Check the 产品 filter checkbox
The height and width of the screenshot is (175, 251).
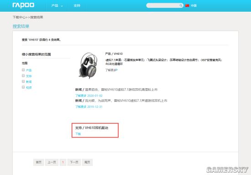[23, 70]
